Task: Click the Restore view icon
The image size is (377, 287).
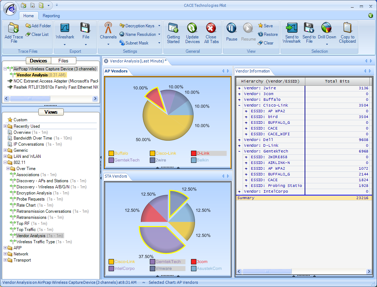Action: click(x=261, y=34)
